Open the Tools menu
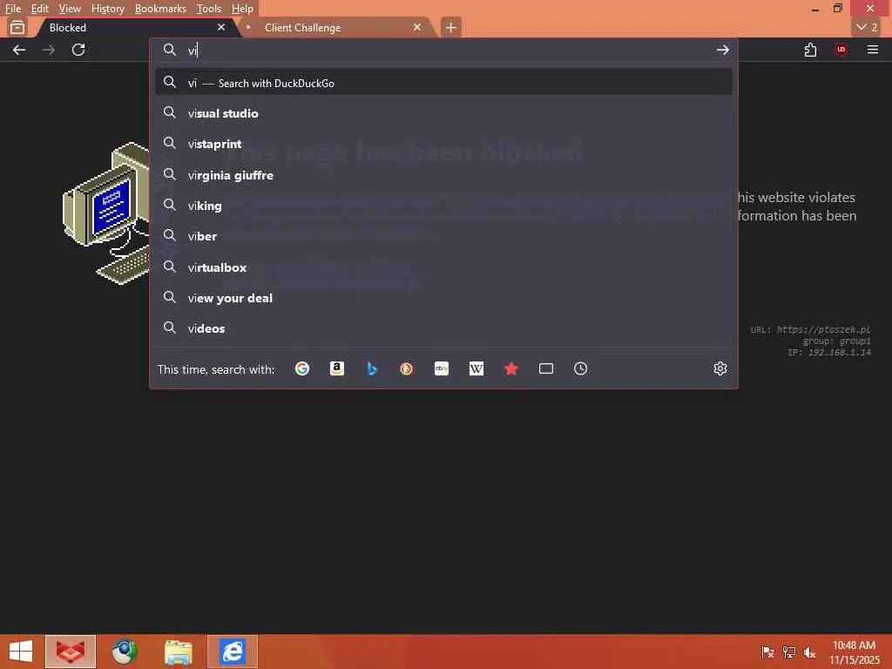The image size is (892, 669). (209, 9)
